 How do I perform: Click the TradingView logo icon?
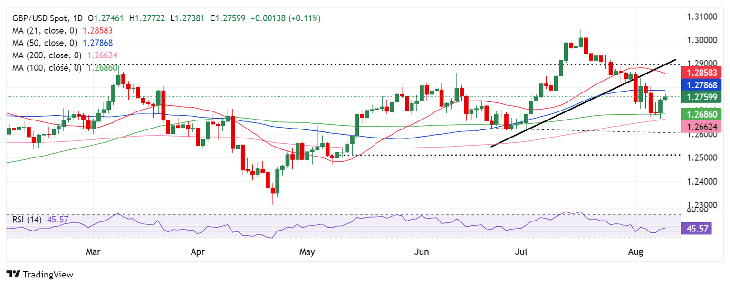(14, 274)
